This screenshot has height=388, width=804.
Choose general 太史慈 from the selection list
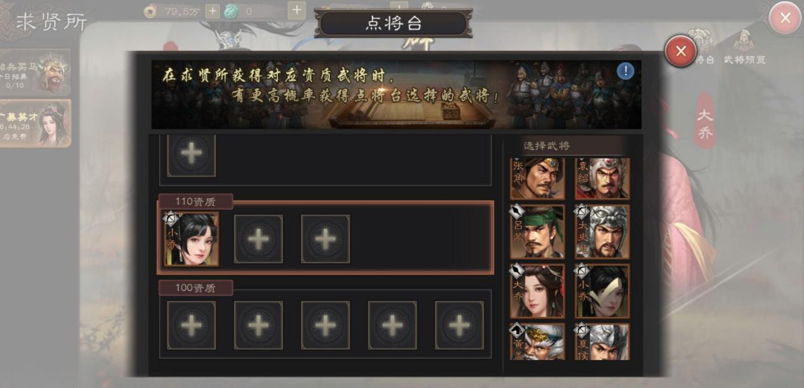coord(602,231)
